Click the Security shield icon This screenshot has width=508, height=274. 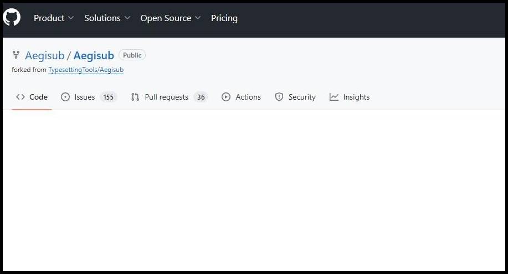click(279, 97)
